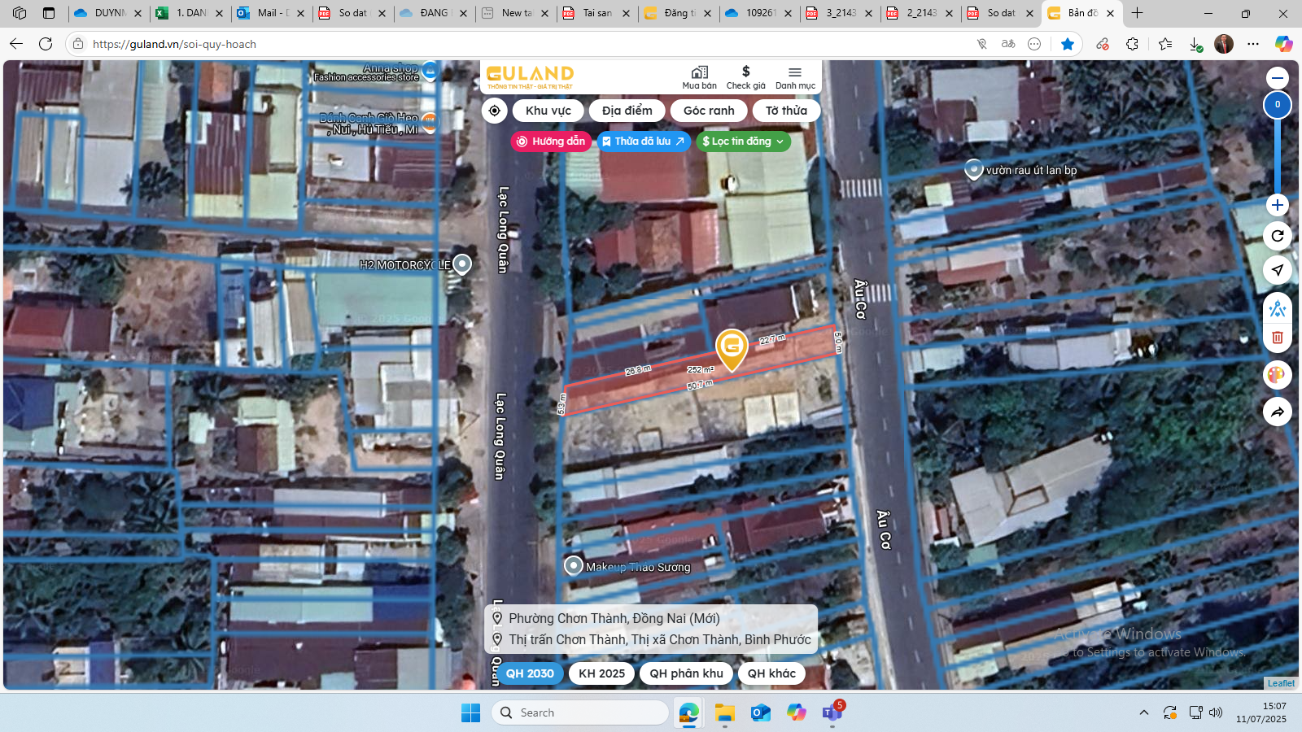Open Microsoft Teams from taskbar

tap(832, 712)
